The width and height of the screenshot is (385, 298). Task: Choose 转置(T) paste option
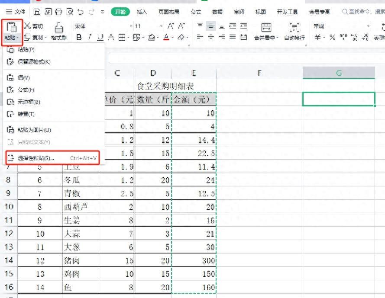[54, 114]
